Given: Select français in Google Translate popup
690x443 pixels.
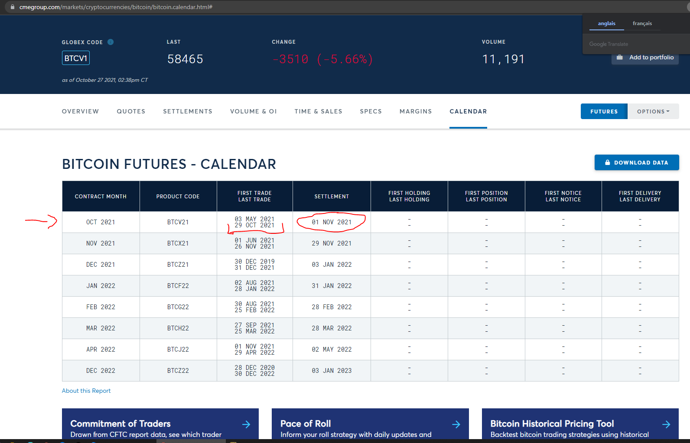Looking at the screenshot, I should [642, 23].
